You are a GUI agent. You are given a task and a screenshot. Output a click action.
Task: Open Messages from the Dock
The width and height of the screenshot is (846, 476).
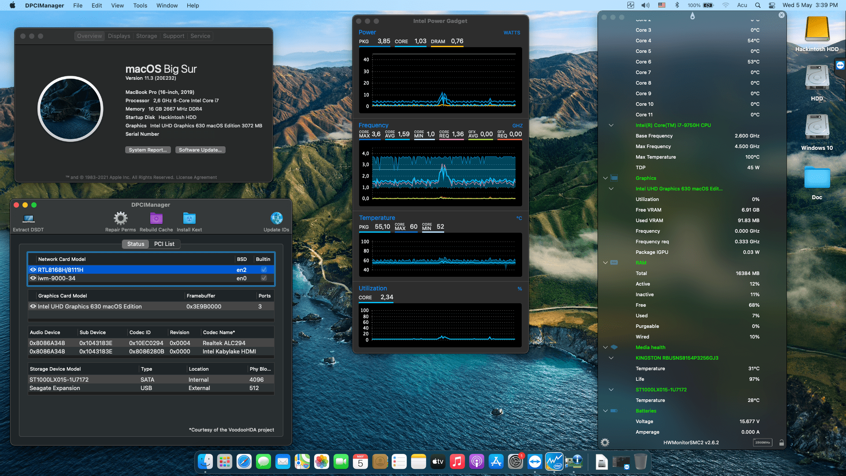[x=263, y=462]
